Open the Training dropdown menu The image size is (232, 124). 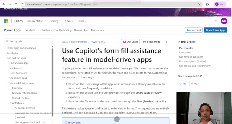(x=55, y=21)
